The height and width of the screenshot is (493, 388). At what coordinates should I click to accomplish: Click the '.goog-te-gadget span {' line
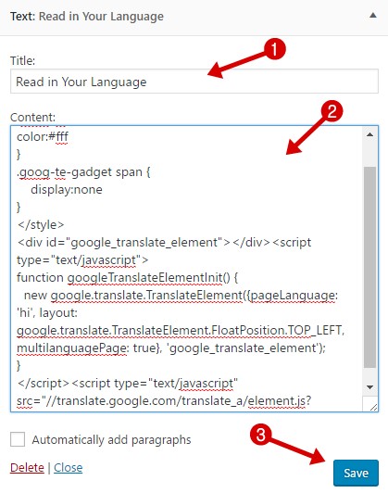(x=84, y=172)
